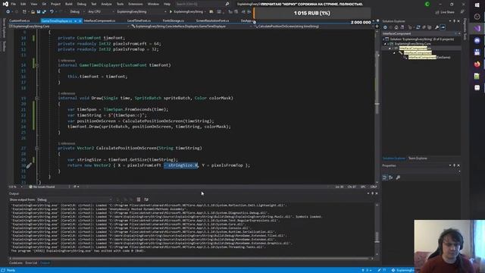Click the Solution Explorer back navigation icon
The width and height of the screenshot is (485, 273).
385,27
